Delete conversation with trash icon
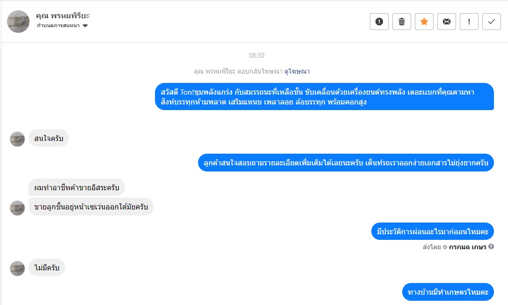The height and width of the screenshot is (305, 508). 401,22
